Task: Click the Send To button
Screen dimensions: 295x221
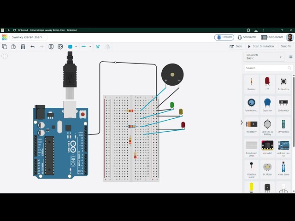Action: coord(286,46)
